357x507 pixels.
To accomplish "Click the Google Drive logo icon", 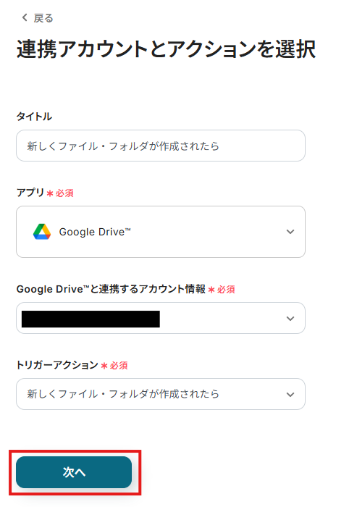I will pos(42,232).
